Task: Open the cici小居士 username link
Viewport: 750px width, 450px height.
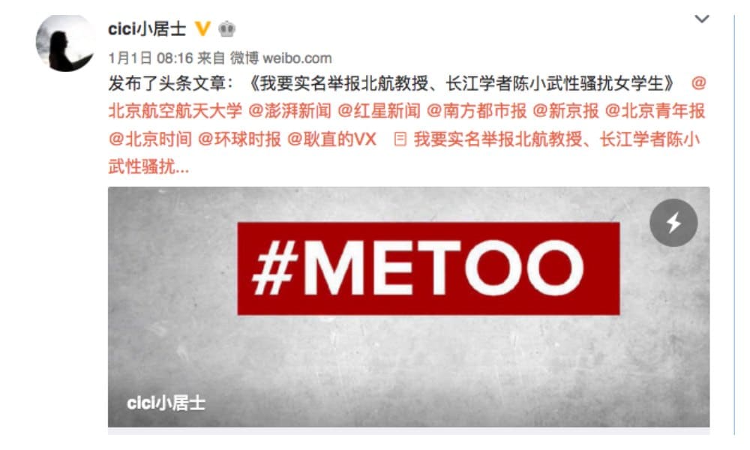Action: point(147,29)
